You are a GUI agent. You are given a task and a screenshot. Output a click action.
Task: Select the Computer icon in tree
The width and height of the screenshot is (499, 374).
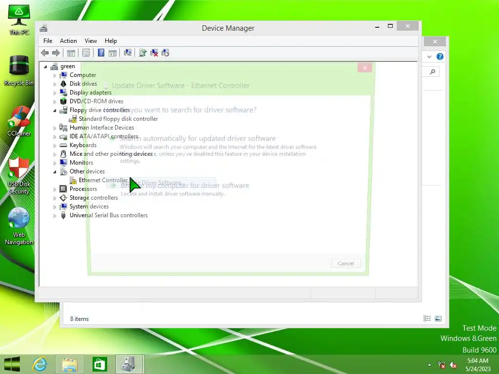63,75
